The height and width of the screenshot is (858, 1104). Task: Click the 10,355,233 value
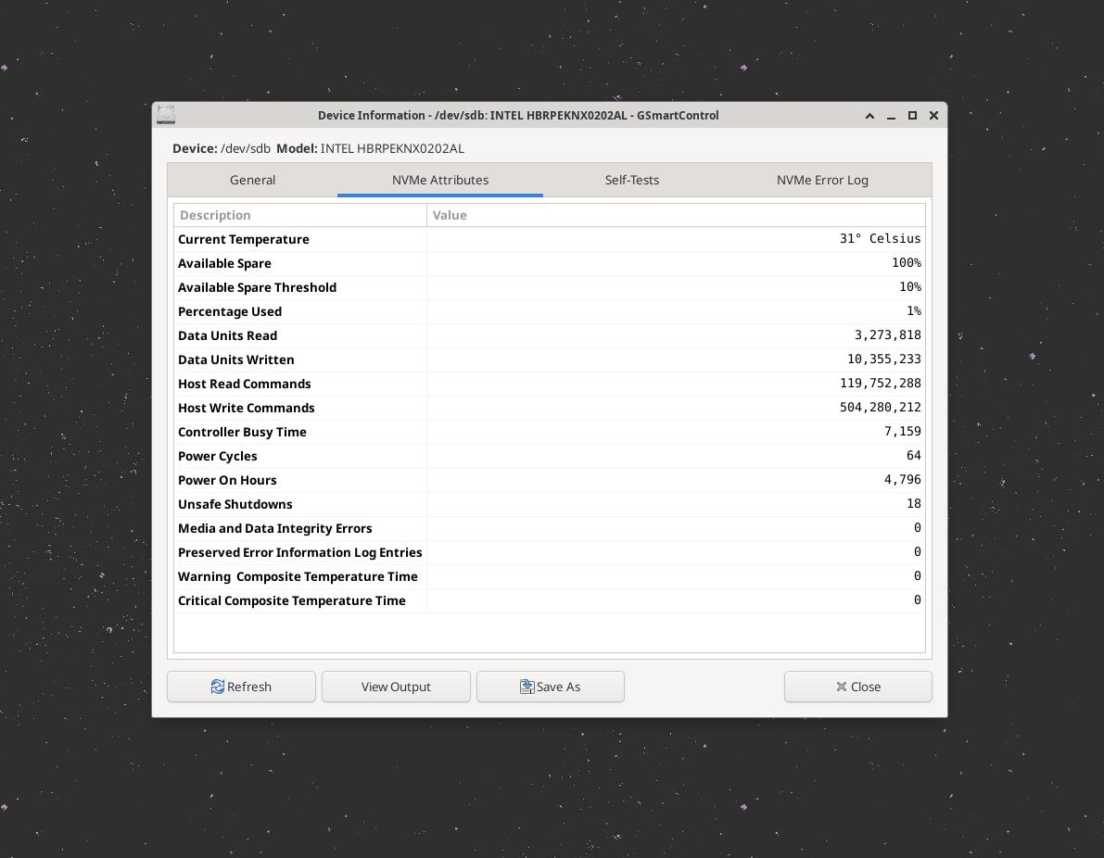883,359
